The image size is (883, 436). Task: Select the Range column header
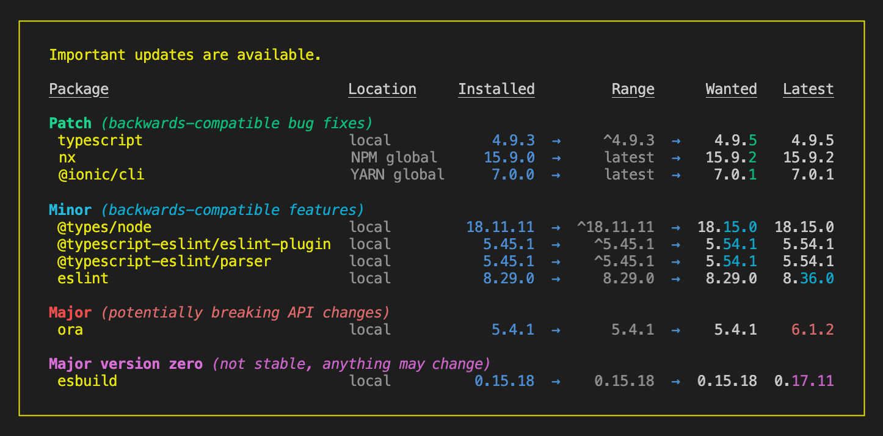point(633,89)
